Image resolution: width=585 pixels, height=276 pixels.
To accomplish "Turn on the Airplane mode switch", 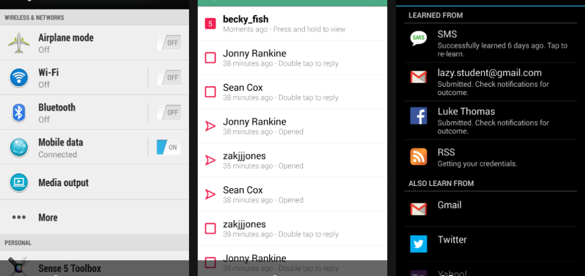I will 169,43.
